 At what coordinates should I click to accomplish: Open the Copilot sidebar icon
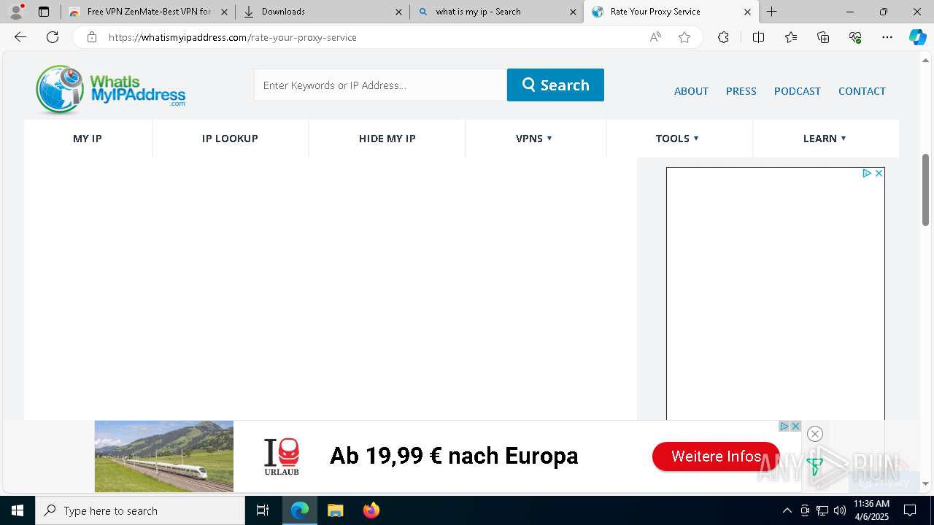[x=917, y=37]
